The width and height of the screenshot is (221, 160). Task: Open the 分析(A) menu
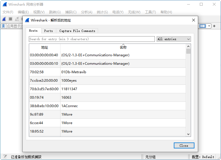(x=86, y=12)
